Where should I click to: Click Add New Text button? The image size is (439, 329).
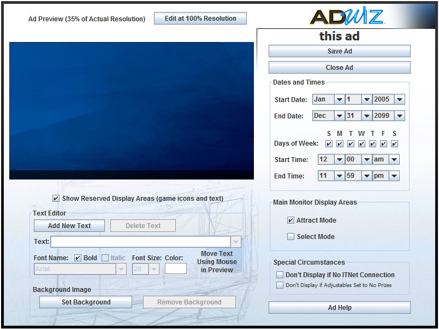69,225
